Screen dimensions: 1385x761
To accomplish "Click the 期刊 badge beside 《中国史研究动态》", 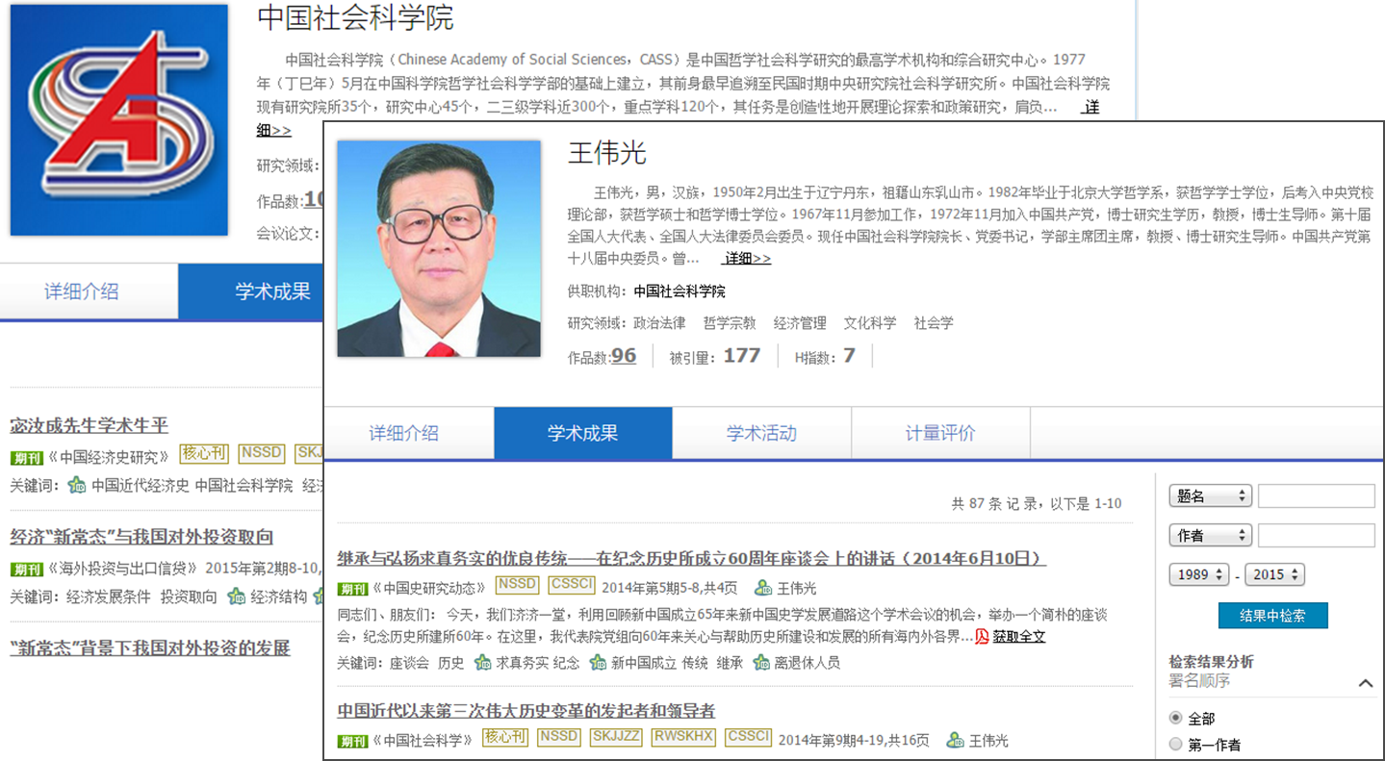I will pyautogui.click(x=353, y=589).
